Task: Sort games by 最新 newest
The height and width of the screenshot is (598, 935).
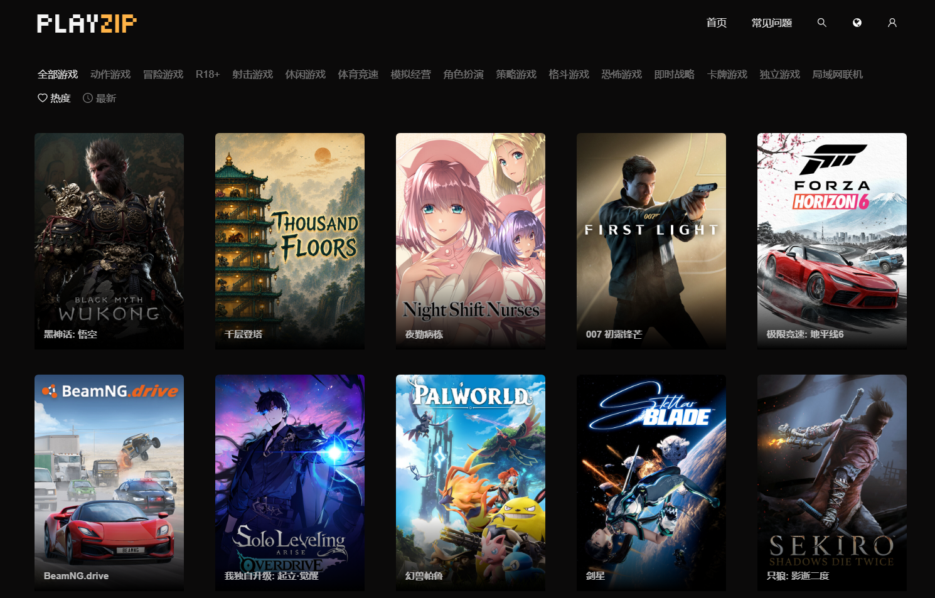Action: (99, 98)
